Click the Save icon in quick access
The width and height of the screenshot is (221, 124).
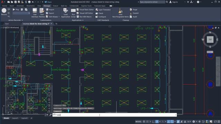click(x=16, y=2)
